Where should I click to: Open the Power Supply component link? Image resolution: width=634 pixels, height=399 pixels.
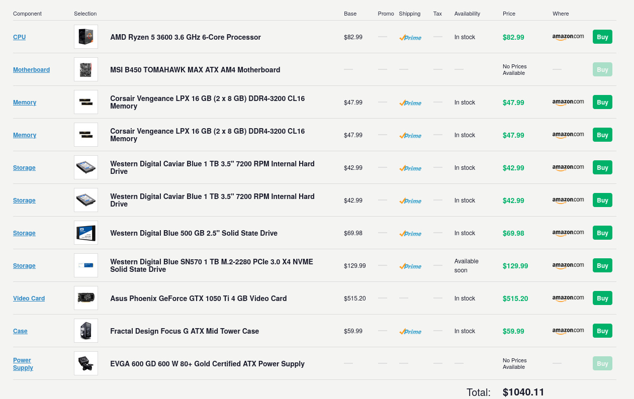[23, 364]
